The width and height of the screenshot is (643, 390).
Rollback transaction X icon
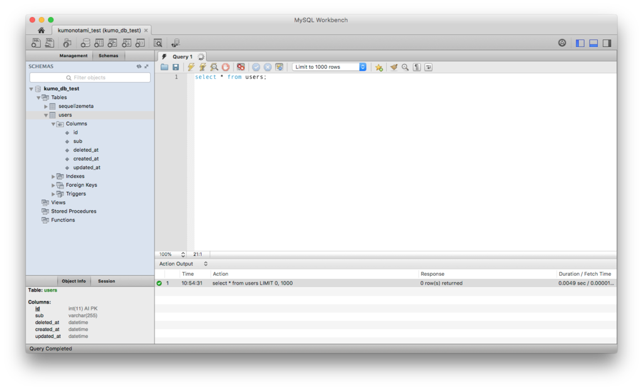click(x=267, y=66)
